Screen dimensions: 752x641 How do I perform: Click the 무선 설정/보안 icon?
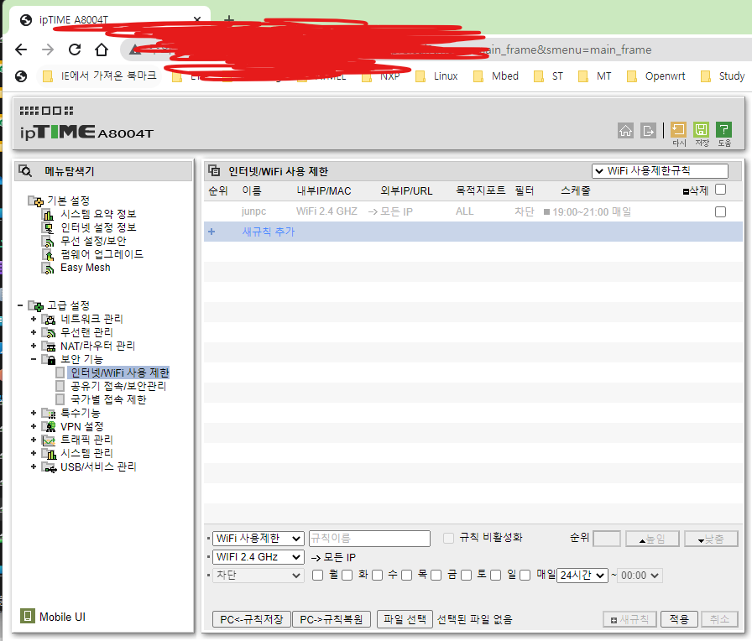click(49, 241)
